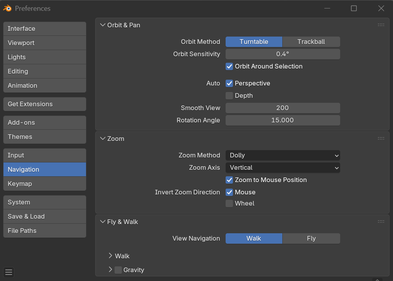
Task: Close the Preferences window
Action: click(x=381, y=8)
